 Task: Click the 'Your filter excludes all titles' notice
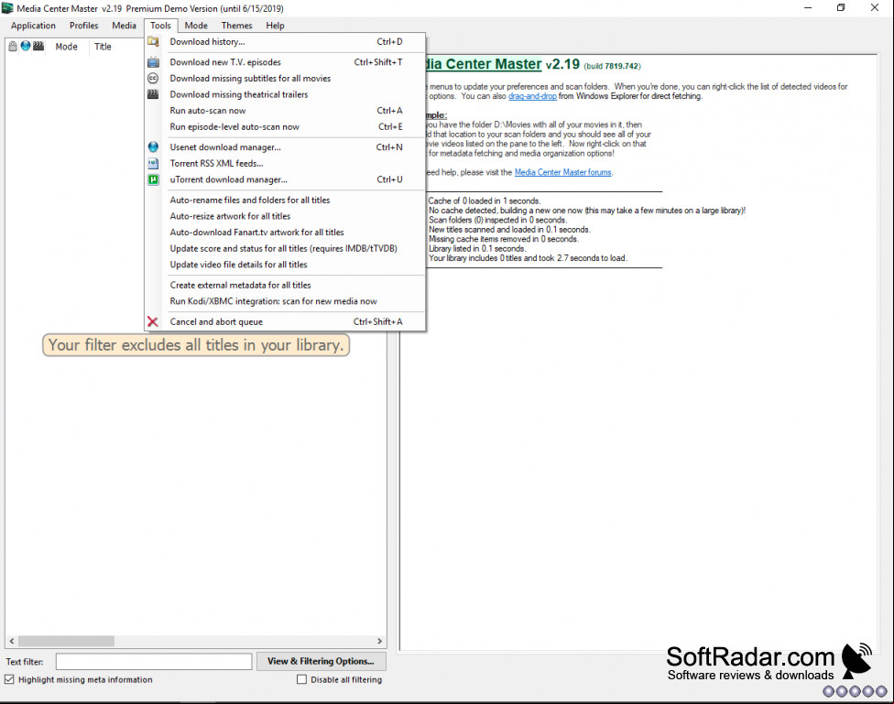tap(196, 345)
